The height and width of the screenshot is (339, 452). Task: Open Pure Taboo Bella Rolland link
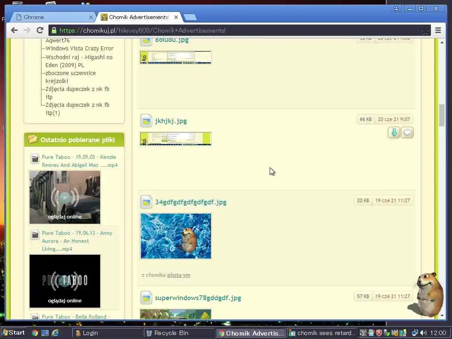tap(76, 317)
